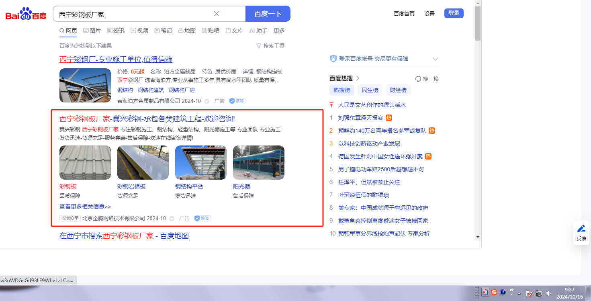Image resolution: width=591 pixels, height=301 pixels.
Task: Open result 西宁彩钢厂-专业施工单位,值得信赖
Action: point(116,59)
